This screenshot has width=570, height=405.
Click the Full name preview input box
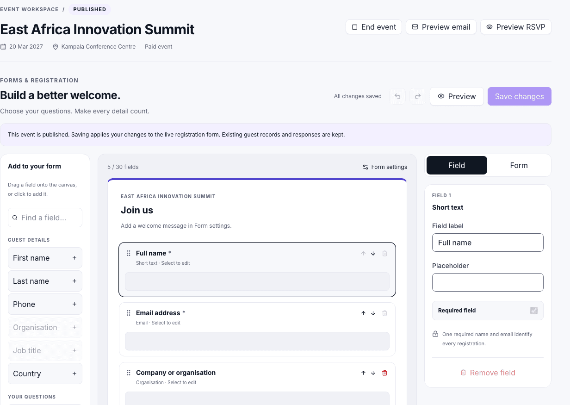point(257,281)
